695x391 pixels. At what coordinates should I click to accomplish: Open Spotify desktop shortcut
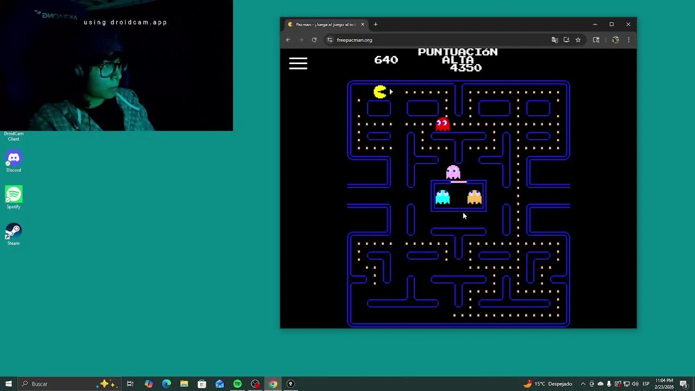point(14,198)
